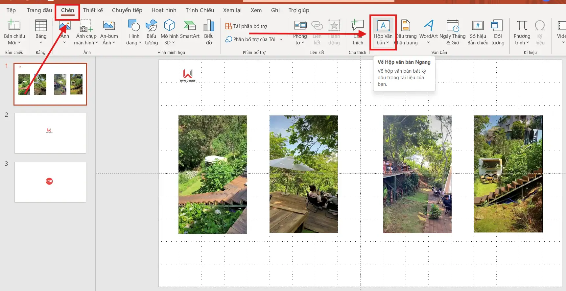Expand the Bản chiếu Mới dropdown arrow
This screenshot has height=291, width=566.
(x=19, y=42)
